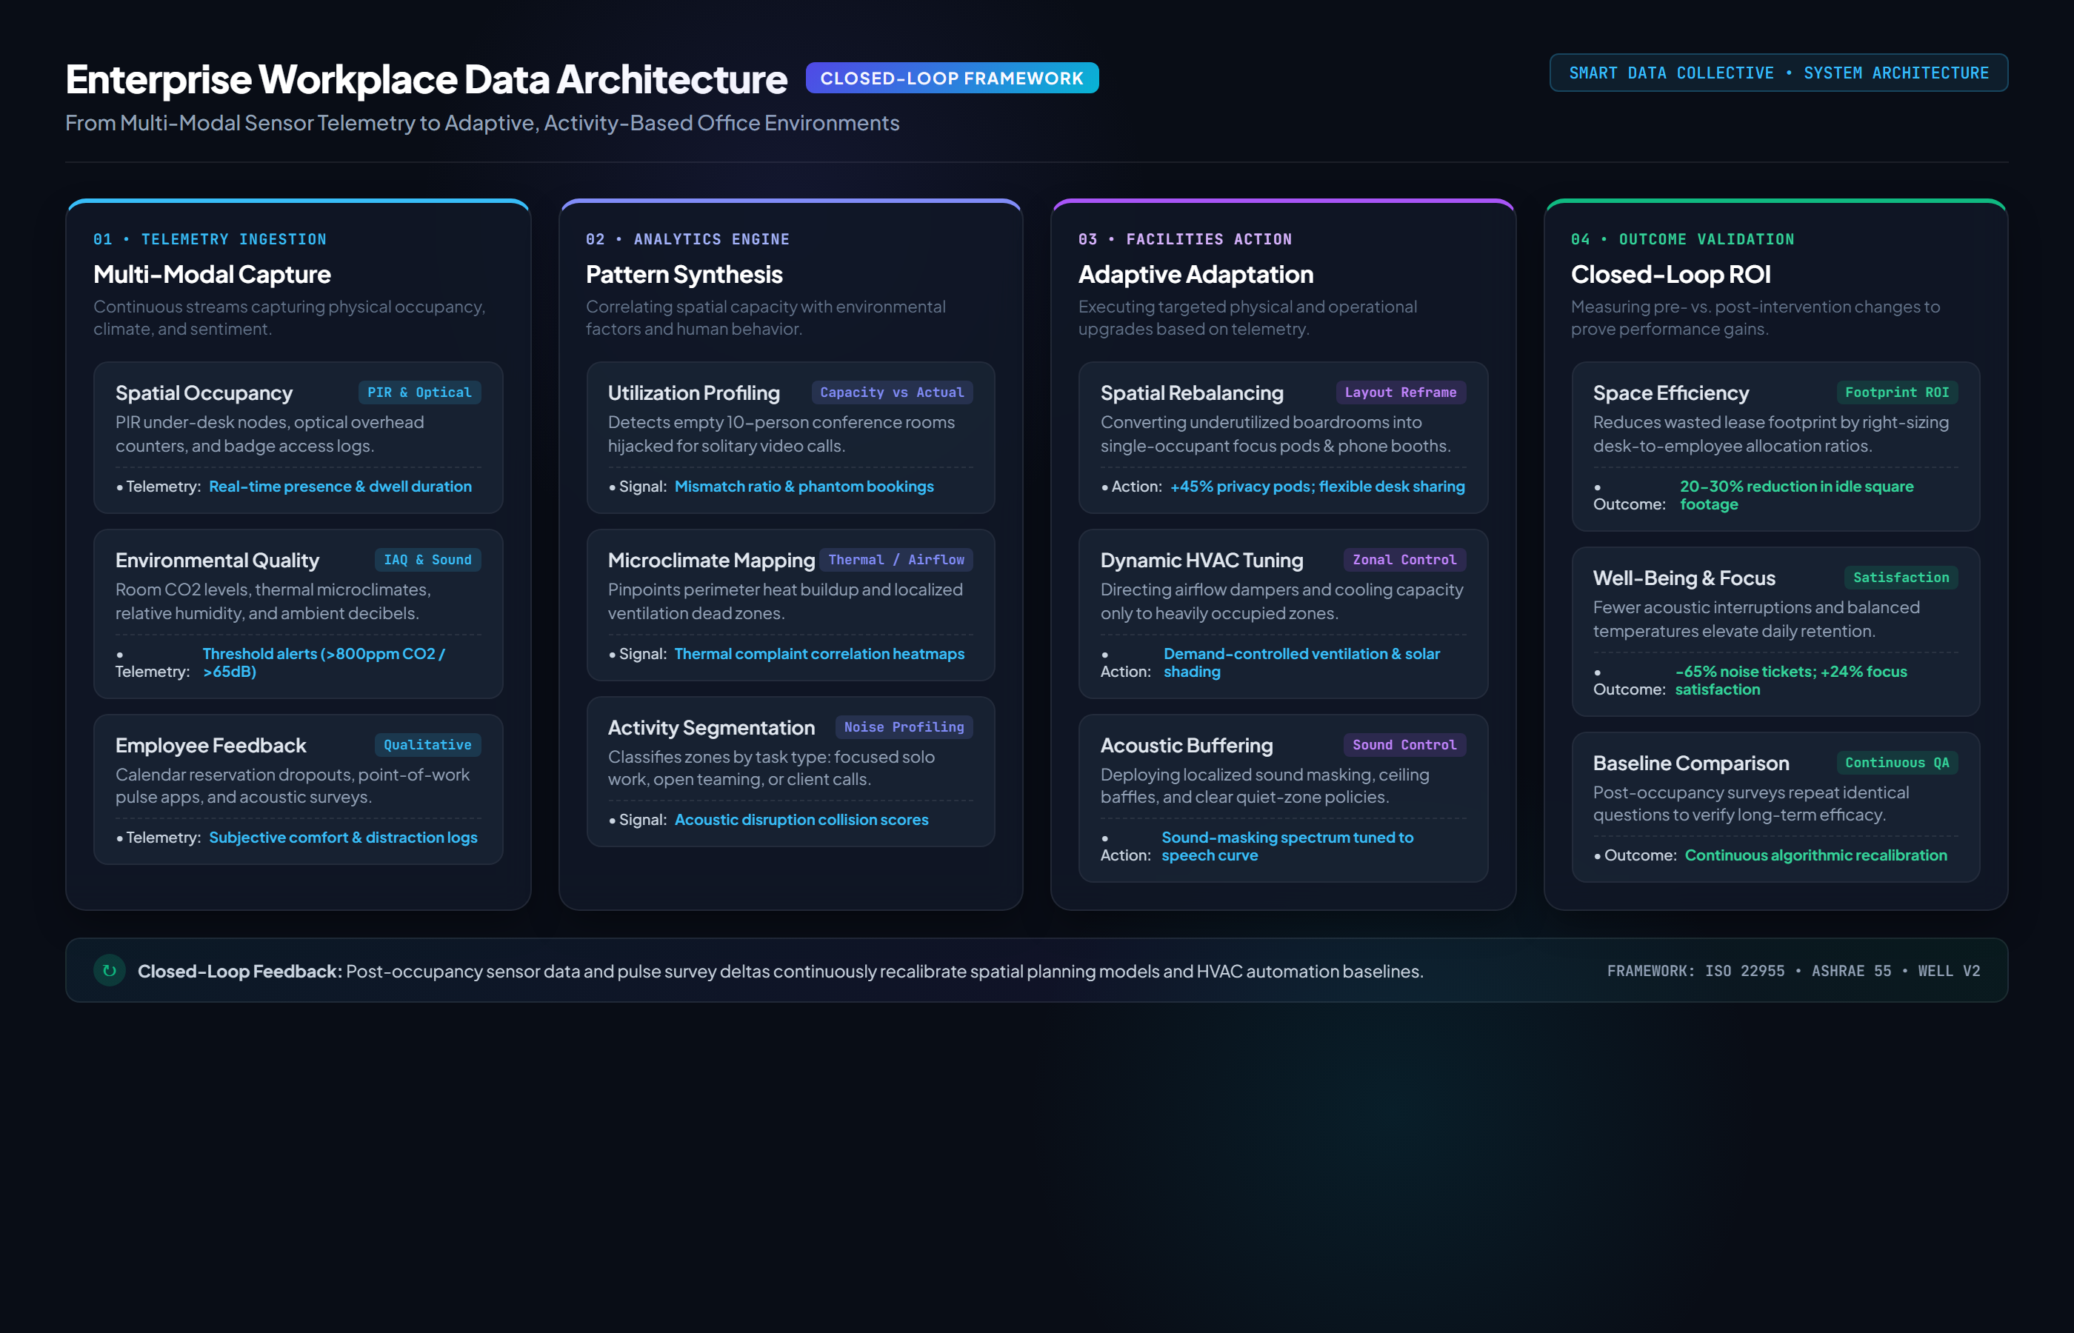Click the '04 • OUTCOME VALIDATION' column label

click(1682, 239)
